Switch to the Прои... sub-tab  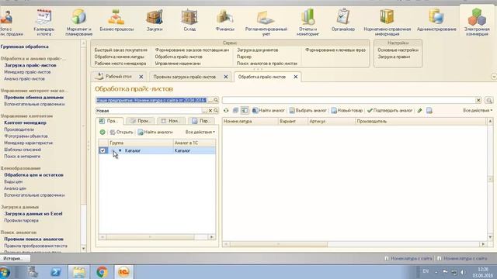pos(141,121)
